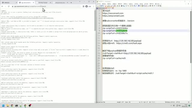This screenshot has width=192, height=108.
Task: Open Chrome three-dot menu
Action: coord(94,6)
